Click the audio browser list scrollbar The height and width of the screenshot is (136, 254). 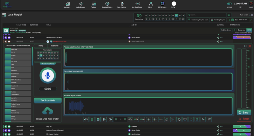point(32,57)
